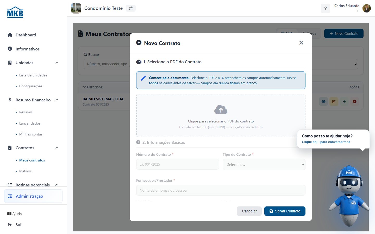Click green plus icon on BARAO SISTEMAS row
The width and height of the screenshot is (375, 234).
click(x=344, y=101)
